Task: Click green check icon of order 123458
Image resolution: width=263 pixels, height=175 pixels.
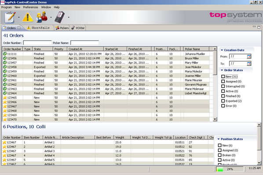Action: (5, 67)
